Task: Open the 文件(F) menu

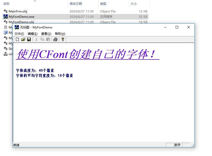Action: pyautogui.click(x=19, y=34)
